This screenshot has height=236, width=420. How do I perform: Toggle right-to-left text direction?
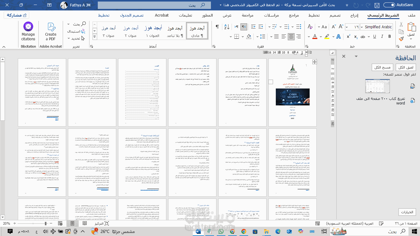244,27
